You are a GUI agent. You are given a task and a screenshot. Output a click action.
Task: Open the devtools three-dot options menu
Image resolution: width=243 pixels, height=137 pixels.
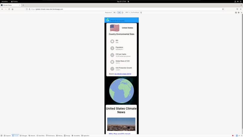pos(239,135)
